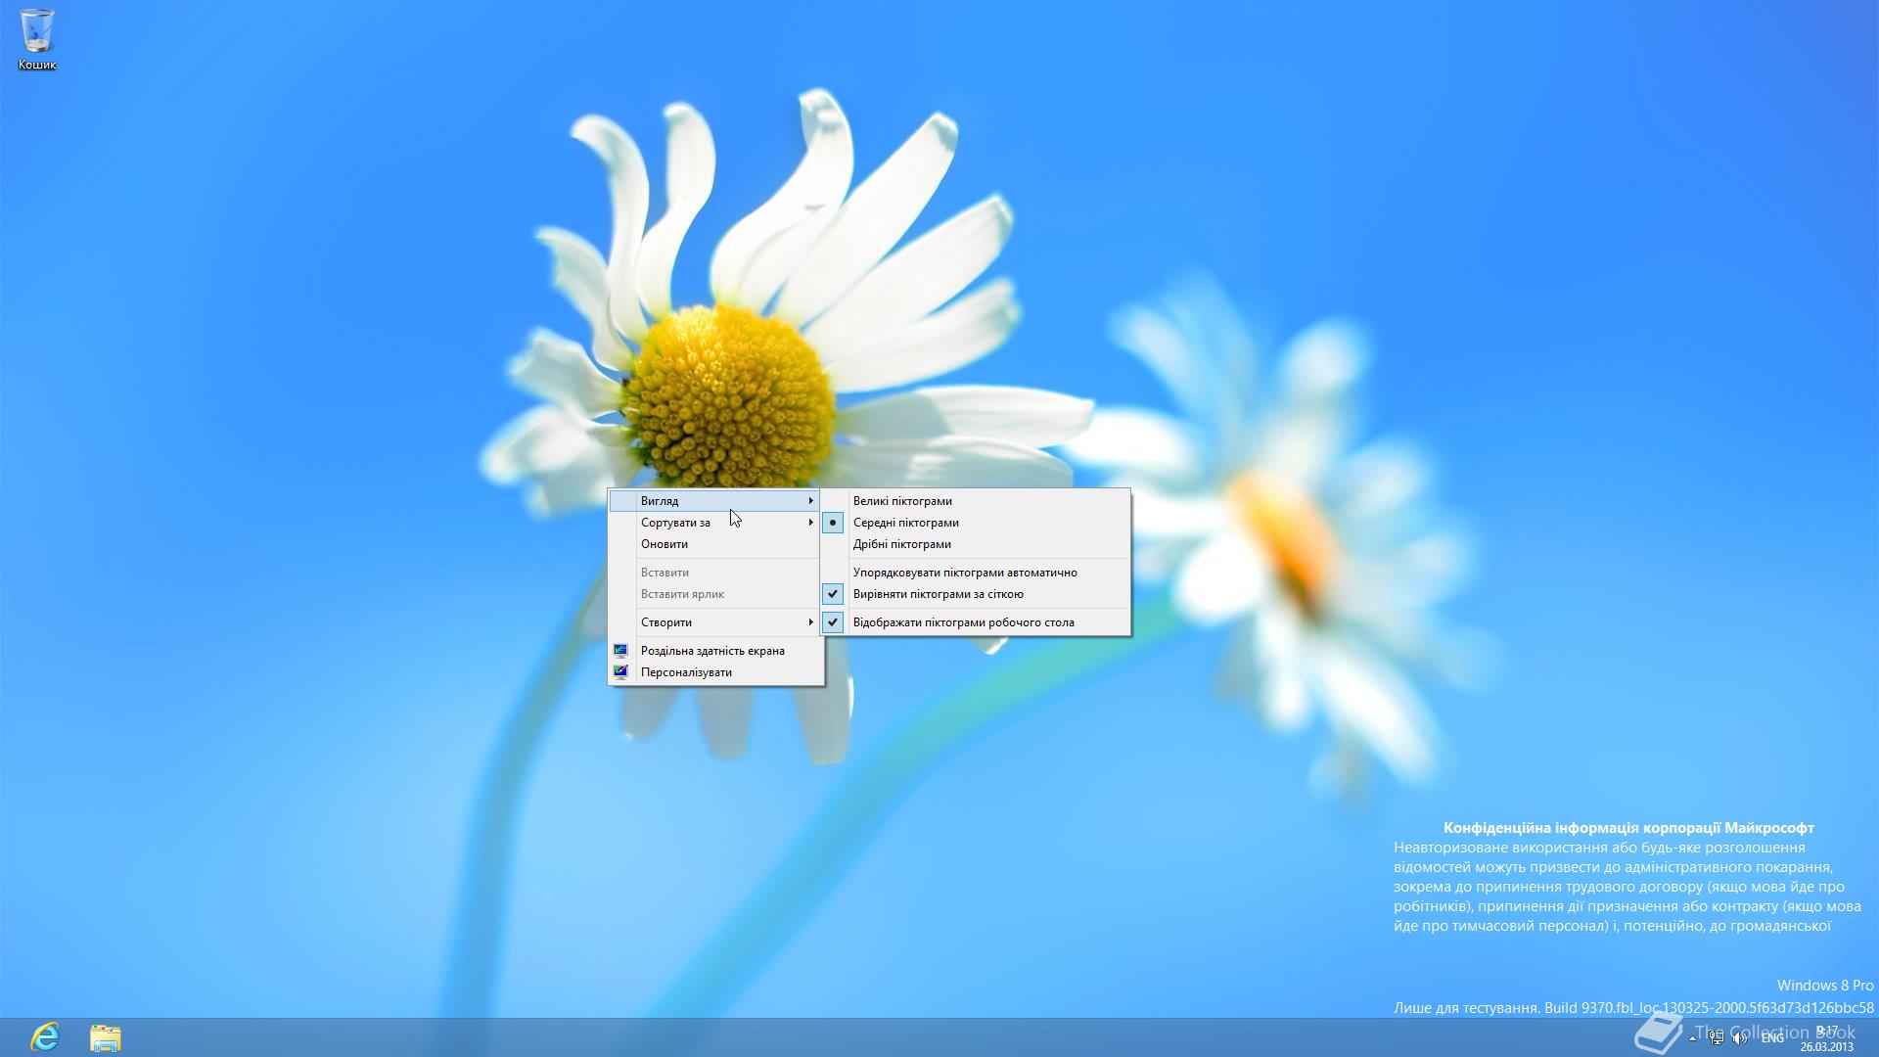Show hidden tray icons arrow
The image size is (1879, 1057).
(x=1693, y=1038)
